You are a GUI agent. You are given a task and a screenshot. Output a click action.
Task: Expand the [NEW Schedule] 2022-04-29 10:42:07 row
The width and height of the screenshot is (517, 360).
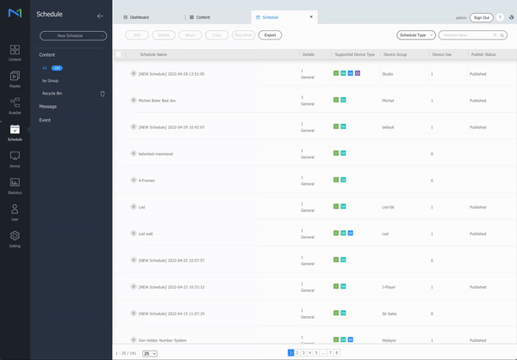point(134,127)
